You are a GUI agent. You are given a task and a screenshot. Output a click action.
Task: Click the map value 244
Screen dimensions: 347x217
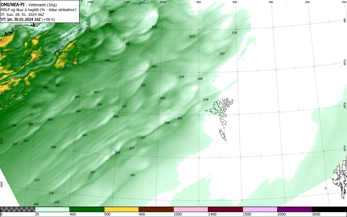pos(84,135)
